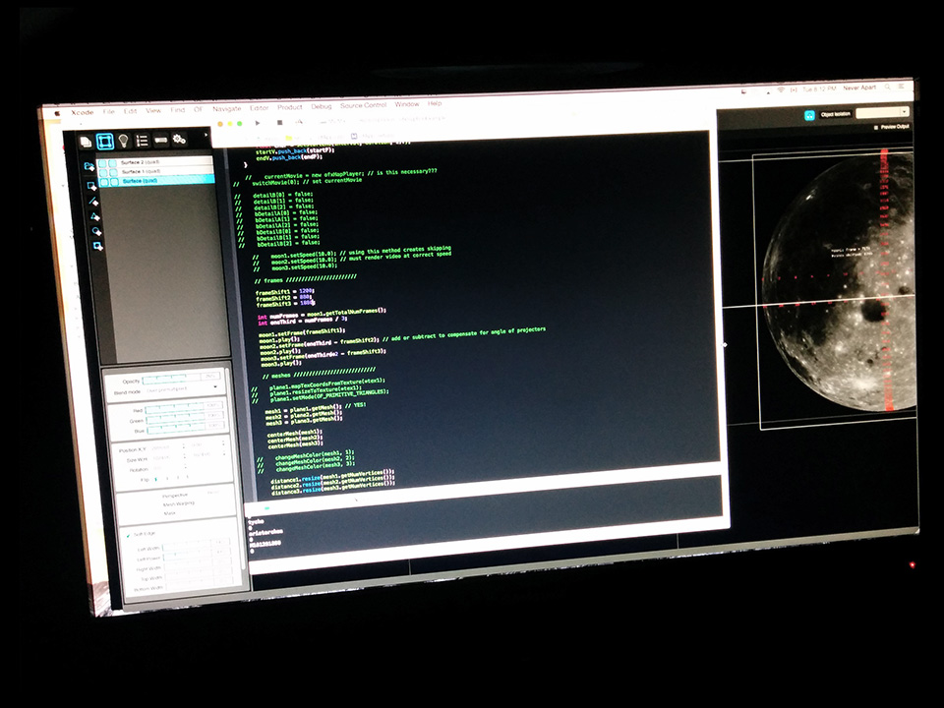
Task: Click the Object Isolation button
Action: click(835, 115)
